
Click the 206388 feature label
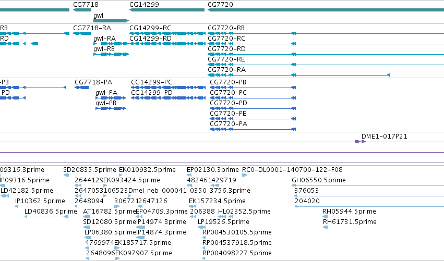[202, 212]
